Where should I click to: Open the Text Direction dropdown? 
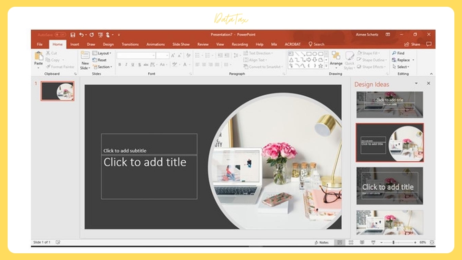coord(258,53)
